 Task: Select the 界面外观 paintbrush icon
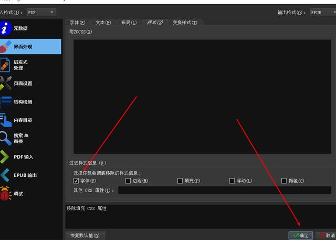5,47
